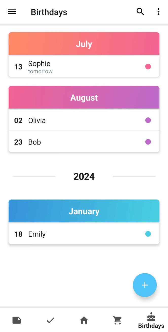168x332 pixels.
Task: Tap the purple dot beside Olivia
Action: coord(148,120)
